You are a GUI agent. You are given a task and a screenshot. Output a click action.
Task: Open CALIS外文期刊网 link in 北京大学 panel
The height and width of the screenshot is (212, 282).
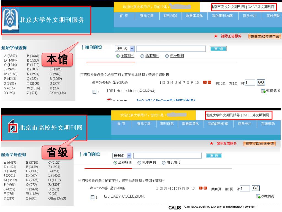(x=261, y=7)
